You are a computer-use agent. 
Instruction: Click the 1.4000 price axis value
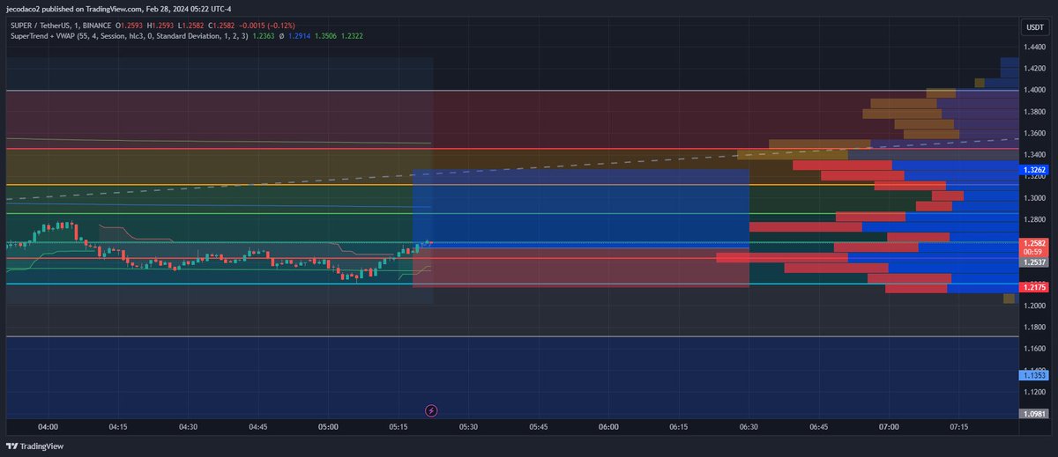pos(1033,90)
